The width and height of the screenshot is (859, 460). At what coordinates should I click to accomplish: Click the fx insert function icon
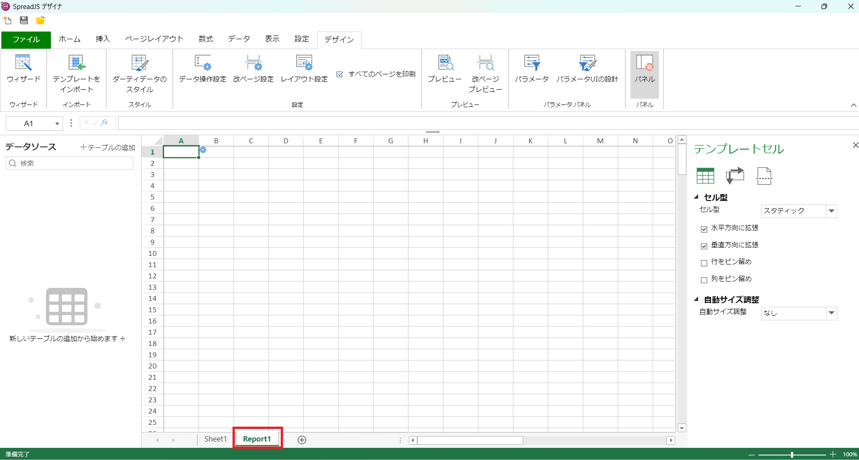tap(105, 123)
